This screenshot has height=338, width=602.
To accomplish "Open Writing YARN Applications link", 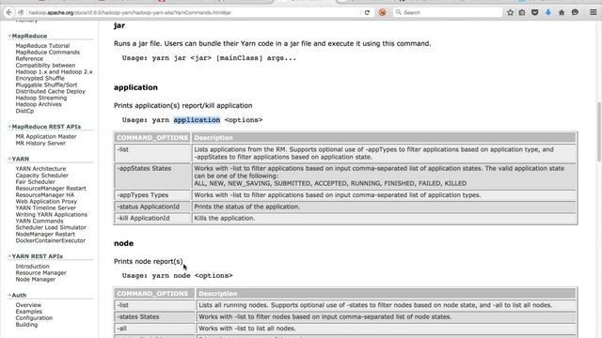I will pyautogui.click(x=51, y=214).
